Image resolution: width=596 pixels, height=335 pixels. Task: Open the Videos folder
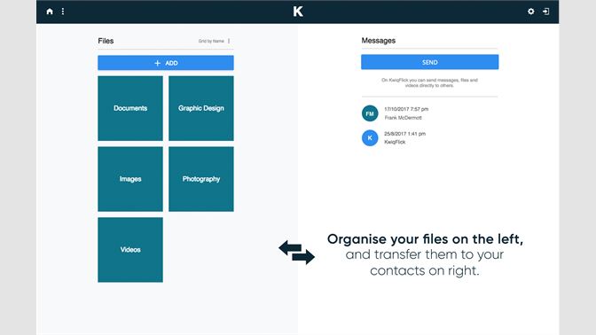coord(130,250)
